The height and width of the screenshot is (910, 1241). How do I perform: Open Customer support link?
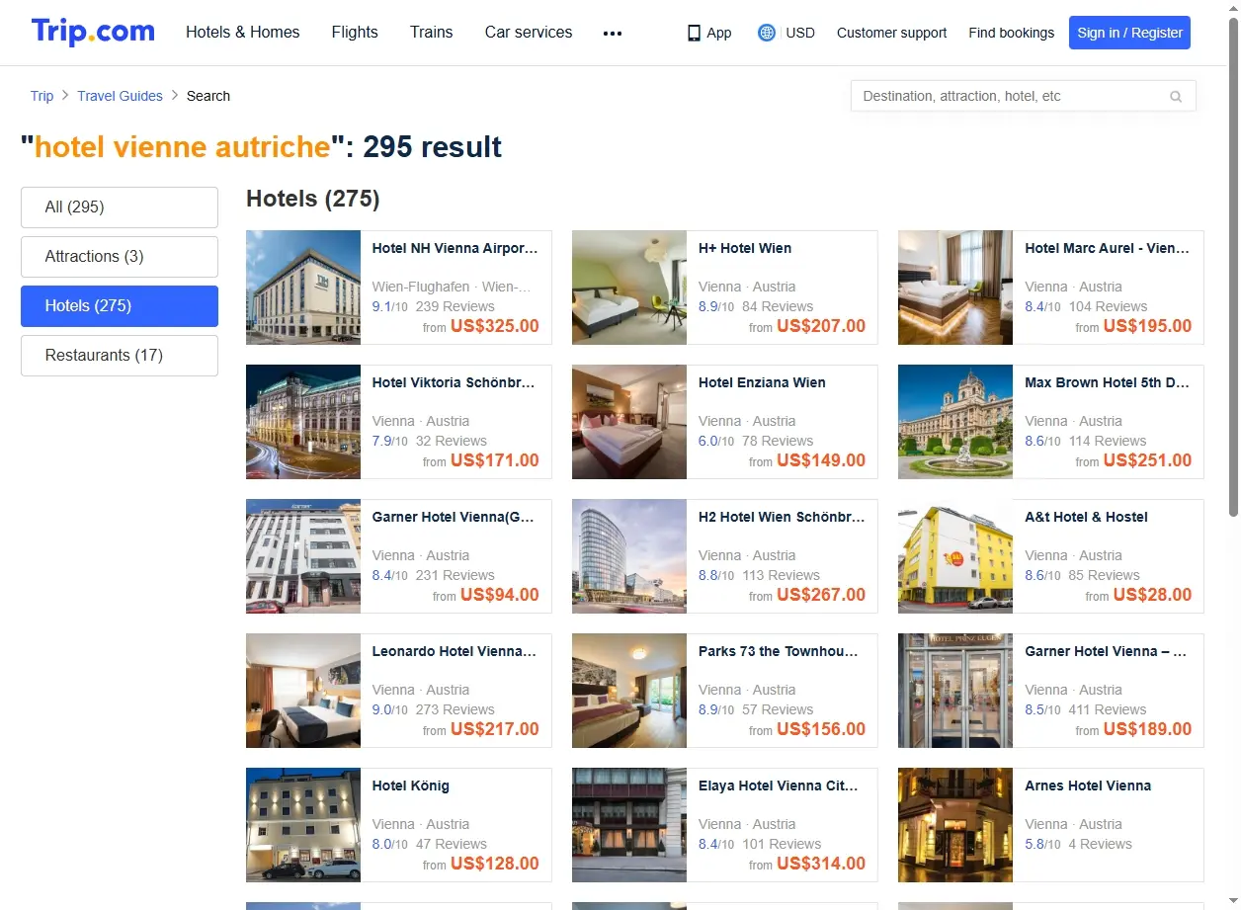click(x=891, y=33)
